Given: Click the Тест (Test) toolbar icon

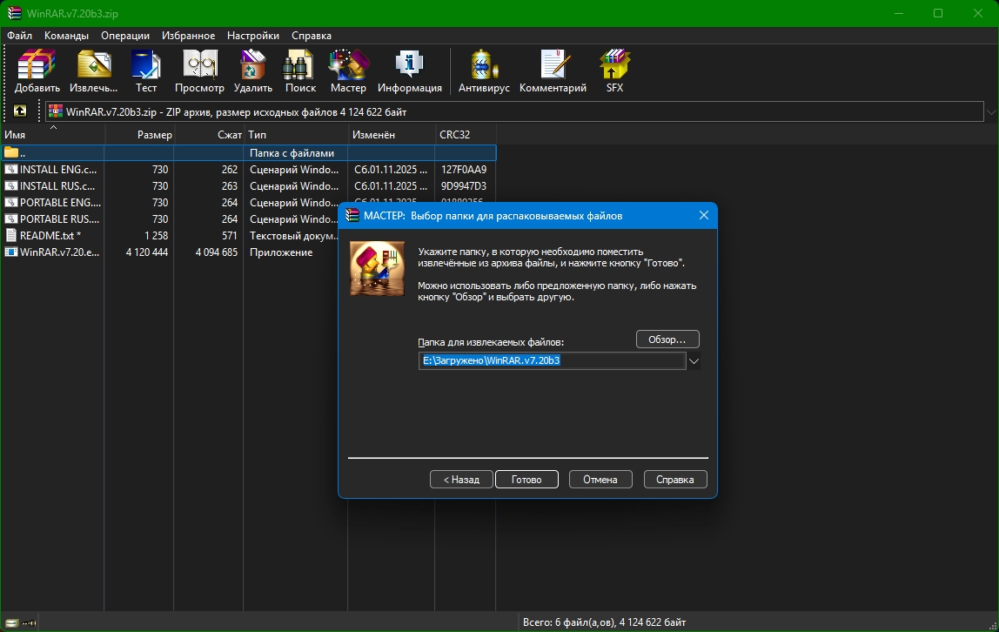Looking at the screenshot, I should coord(146,71).
